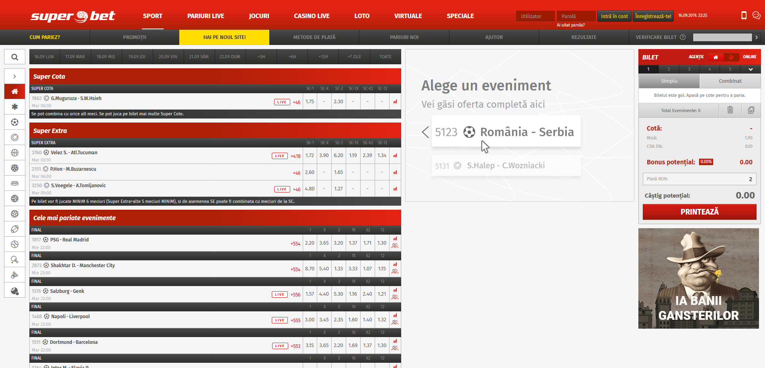Click the Plată RON stake input field
This screenshot has height=368, width=765.
[699, 179]
